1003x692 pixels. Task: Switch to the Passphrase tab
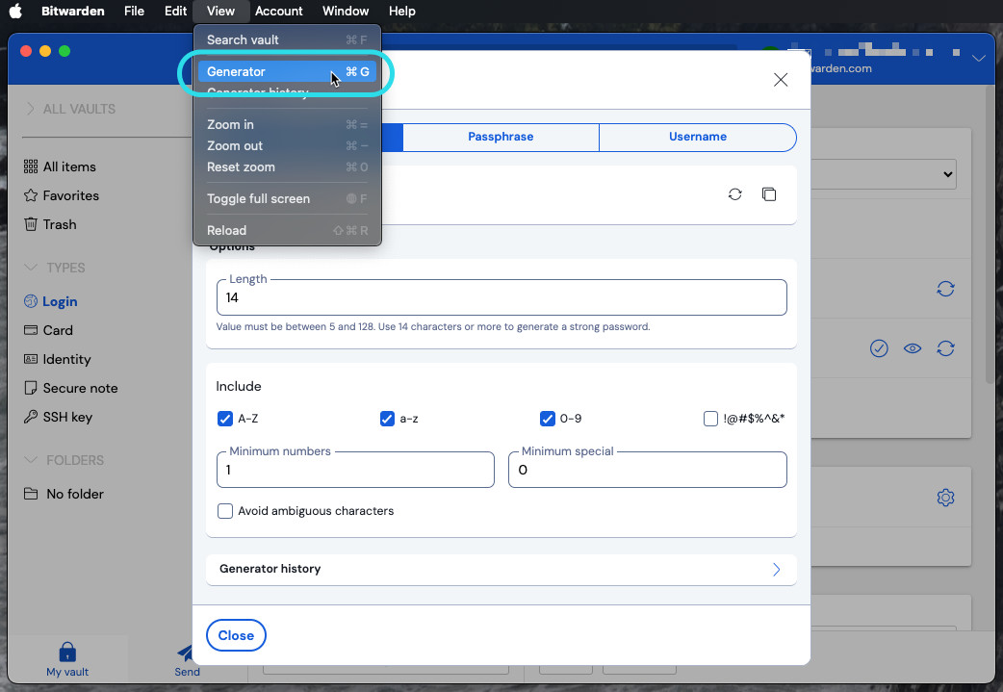point(501,137)
